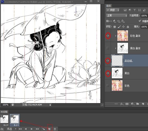Select layer named 黑白 副本

(x=135, y=48)
